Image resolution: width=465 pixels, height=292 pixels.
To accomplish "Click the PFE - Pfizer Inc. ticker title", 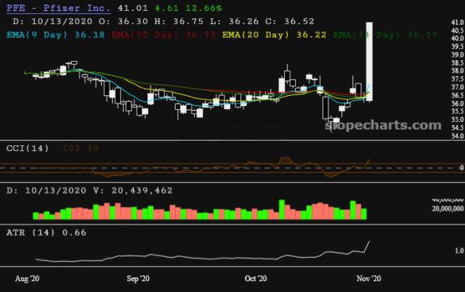I will pyautogui.click(x=58, y=8).
